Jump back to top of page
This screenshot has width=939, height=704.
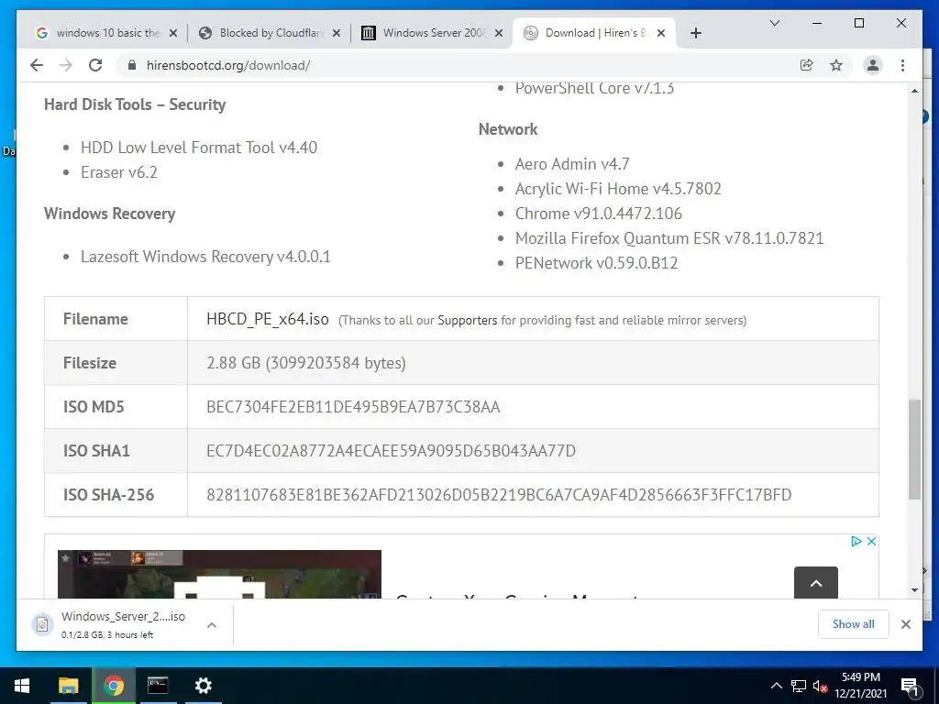815,582
